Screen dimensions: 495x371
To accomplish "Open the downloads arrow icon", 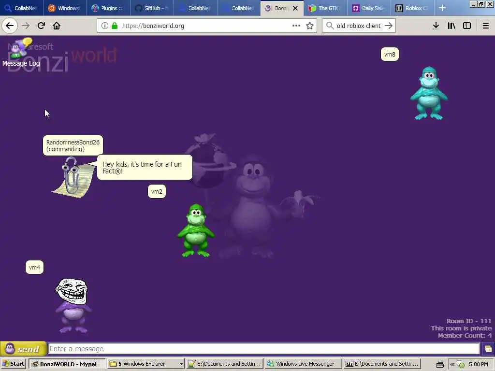I will pos(436,26).
